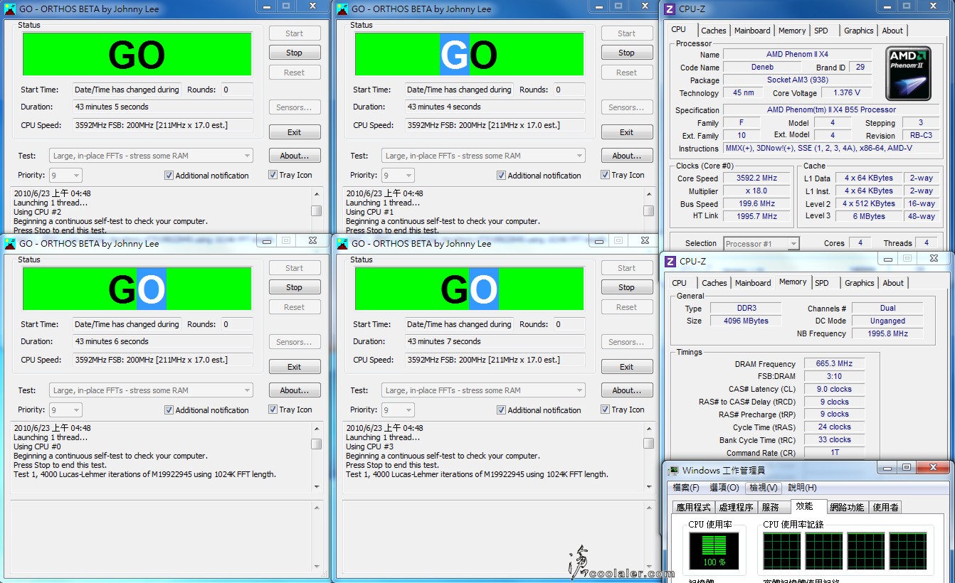Minimize the Windows Task Manager window
Screen dimensions: 955x583
887,468
